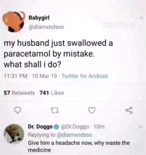Open Babygirl's profile picture
Viewport: 146px width, 155px height.
click(x=14, y=22)
